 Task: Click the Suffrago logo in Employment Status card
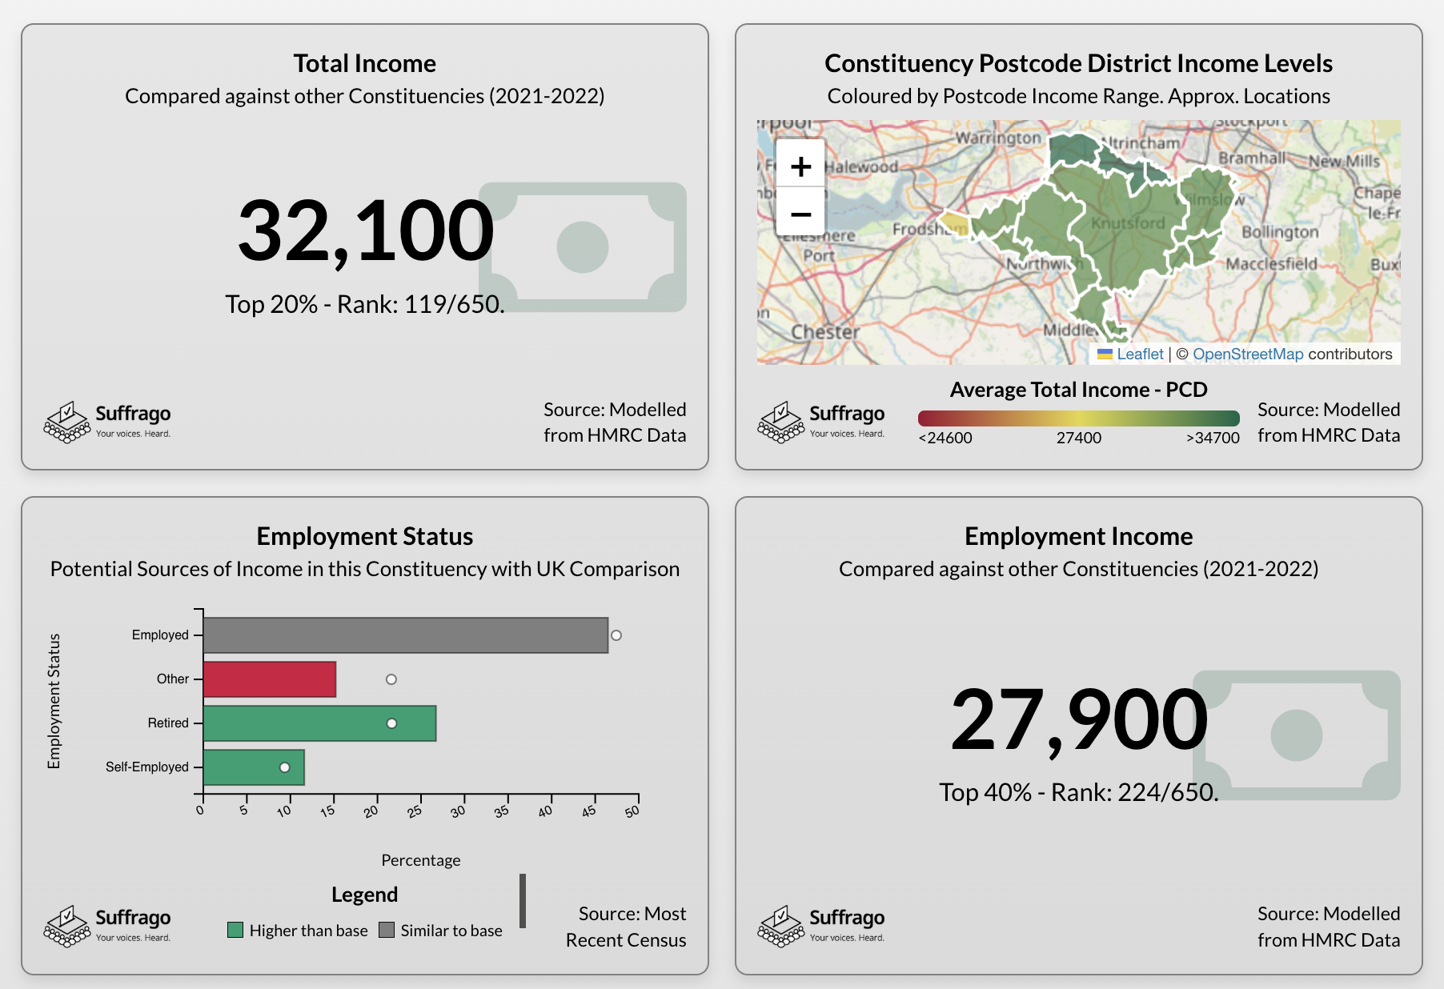click(x=107, y=926)
